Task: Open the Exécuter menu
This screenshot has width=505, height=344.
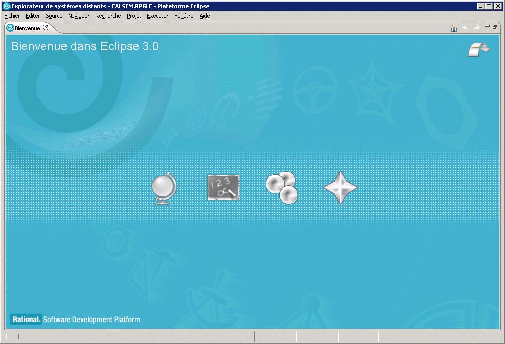Action: pyautogui.click(x=157, y=16)
